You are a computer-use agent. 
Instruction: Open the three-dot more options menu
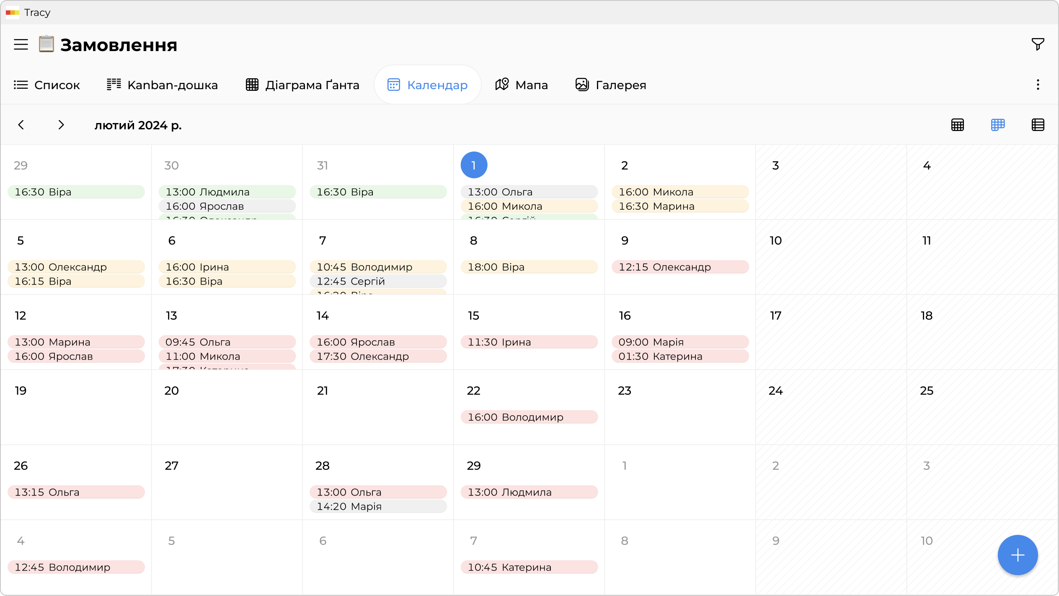[1038, 85]
